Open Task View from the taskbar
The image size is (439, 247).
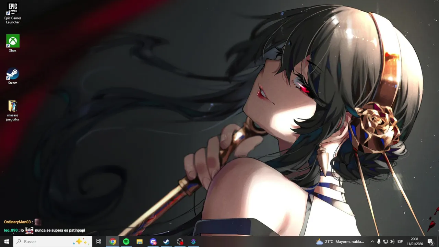[99, 242]
